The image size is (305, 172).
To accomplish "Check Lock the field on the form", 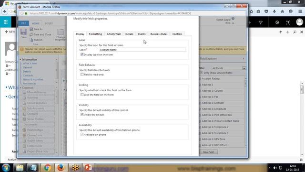I will (x=82, y=95).
